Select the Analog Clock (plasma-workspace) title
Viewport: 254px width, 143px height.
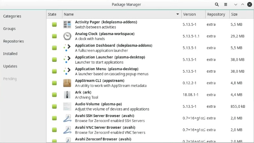(x=105, y=34)
